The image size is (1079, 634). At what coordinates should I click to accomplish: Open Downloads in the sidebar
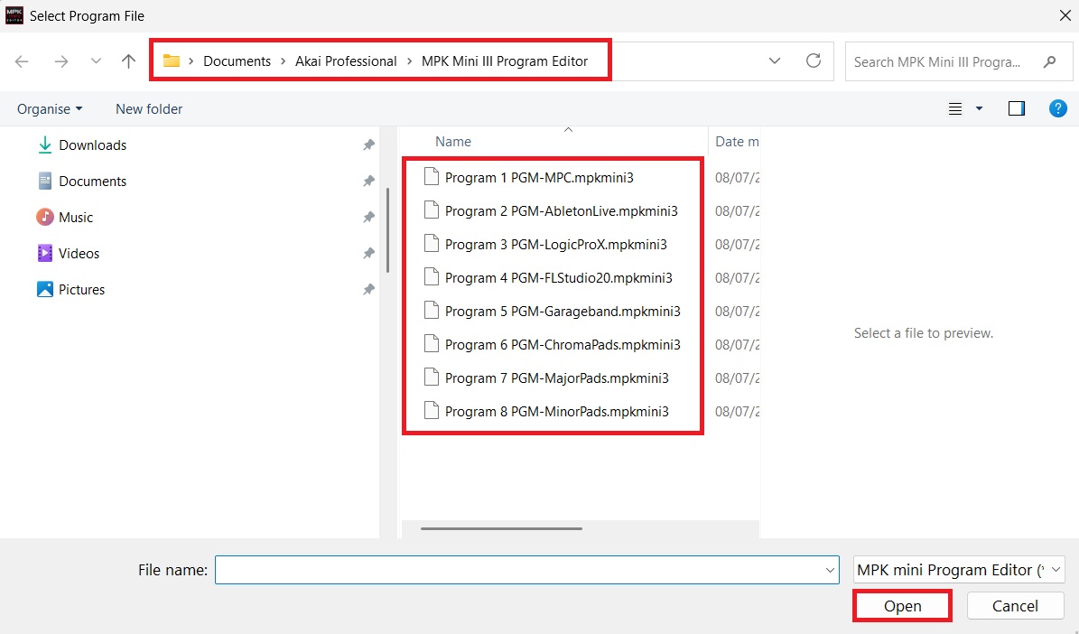[92, 145]
